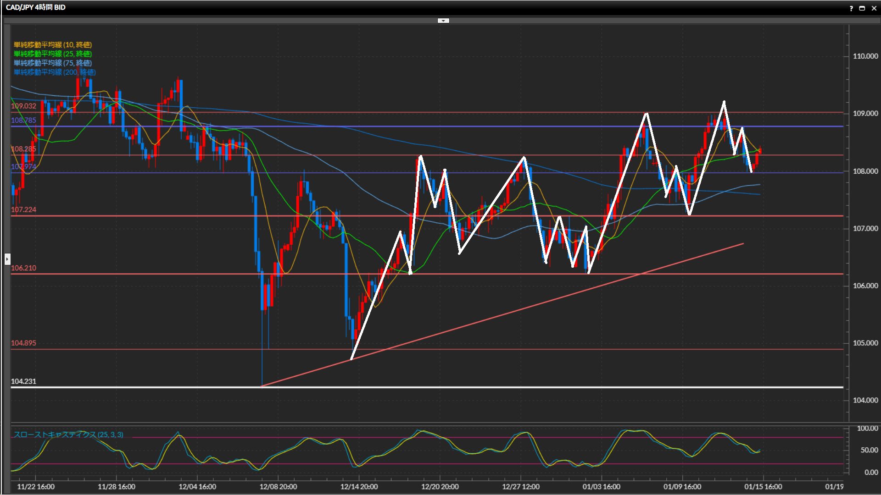881x495 pixels.
Task: Expand the left side panel arrow
Action: pyautogui.click(x=7, y=259)
